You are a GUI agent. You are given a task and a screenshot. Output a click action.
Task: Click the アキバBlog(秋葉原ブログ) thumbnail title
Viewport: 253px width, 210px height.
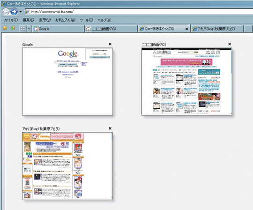pos(41,129)
